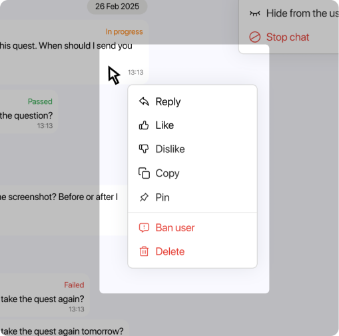Click the thumbs-down Dislike icon
The image size is (339, 336).
pyautogui.click(x=144, y=149)
